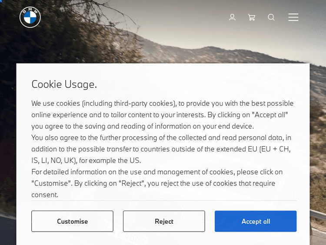Click the BMW roundel logo
326x245 pixels.
pos(30,17)
